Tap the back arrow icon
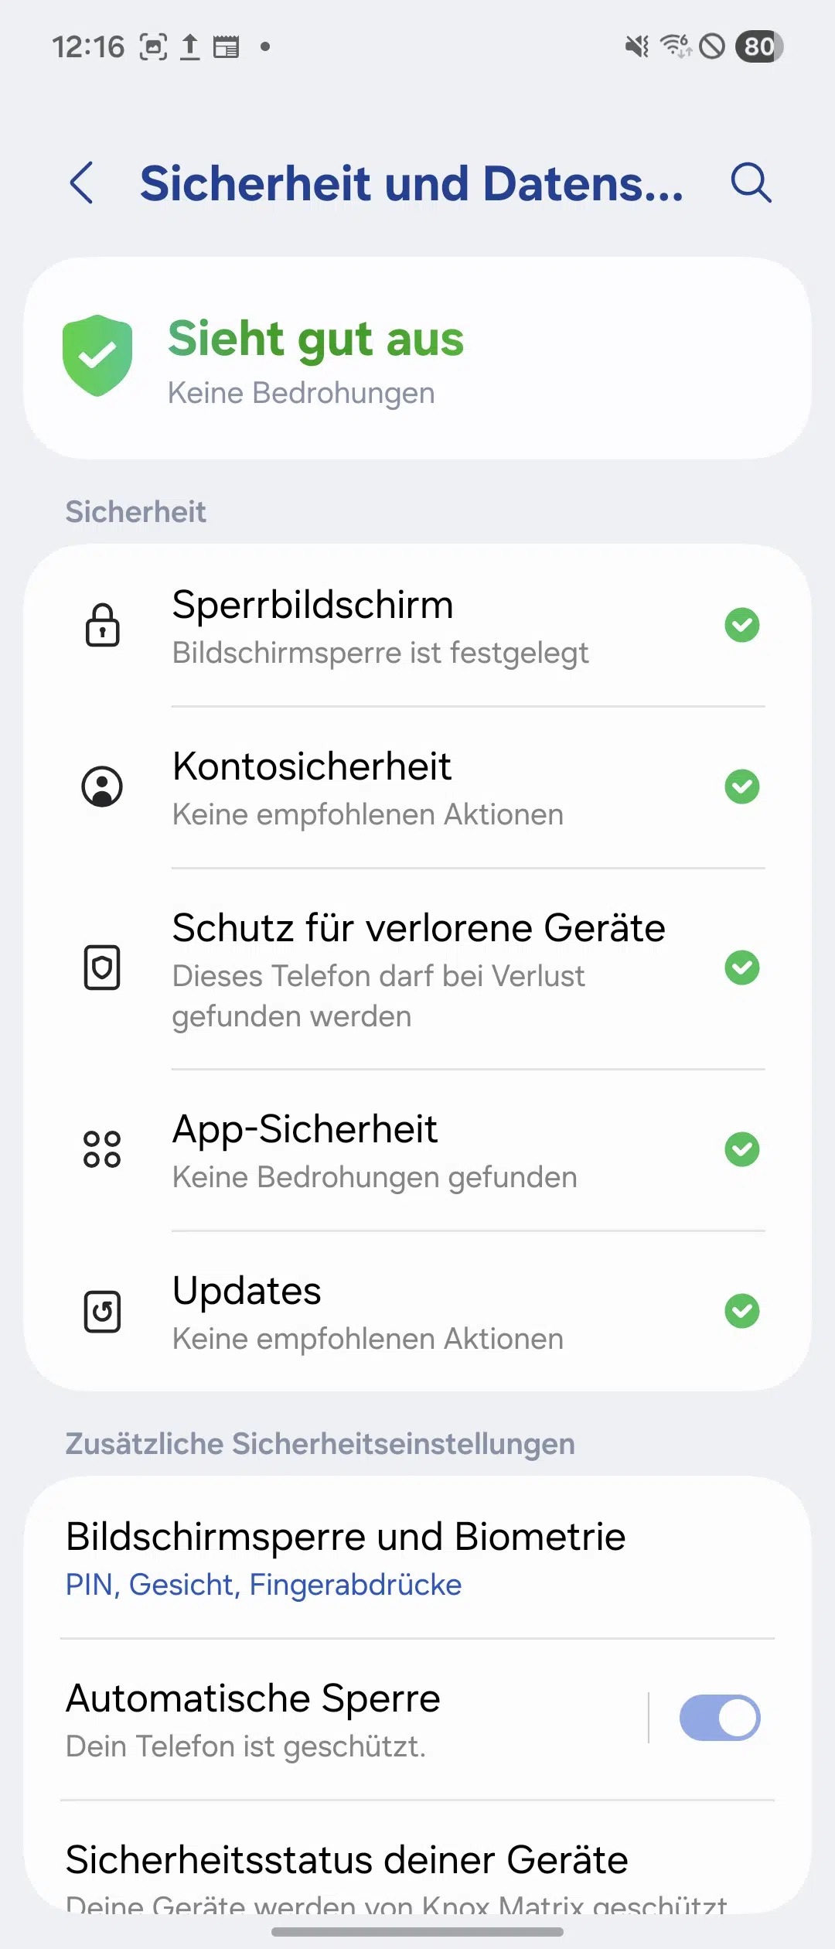The height and width of the screenshot is (1949, 835). 82,183
